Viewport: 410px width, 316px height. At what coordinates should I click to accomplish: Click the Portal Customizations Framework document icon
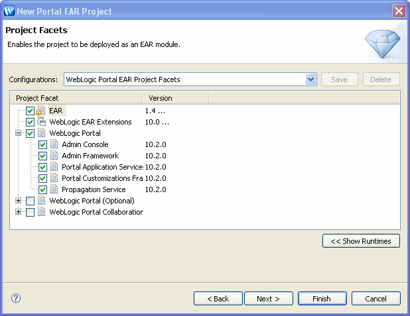(x=54, y=178)
